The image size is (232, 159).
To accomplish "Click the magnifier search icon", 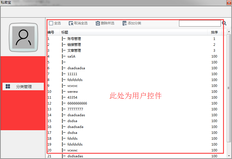I will pos(224,23).
